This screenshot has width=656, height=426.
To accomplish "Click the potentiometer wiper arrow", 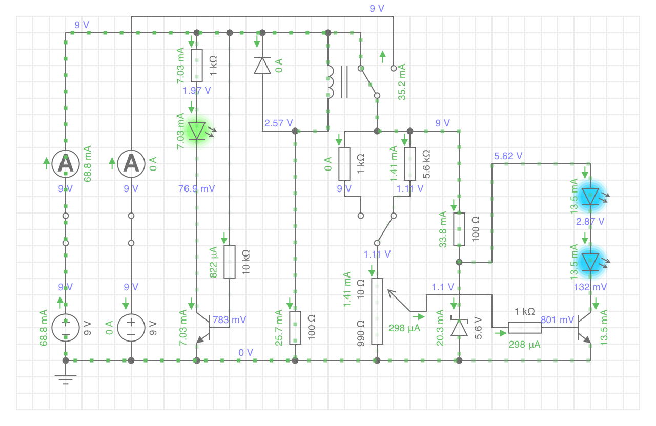I will coord(400,301).
